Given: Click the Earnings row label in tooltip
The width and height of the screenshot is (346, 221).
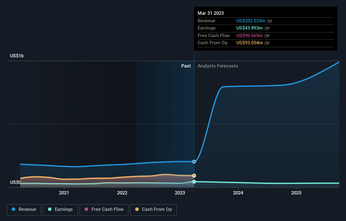Looking at the screenshot, I should click(x=207, y=28).
